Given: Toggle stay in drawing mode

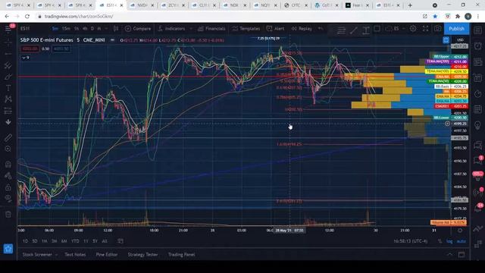Looking at the screenshot, I should coord(8,175).
